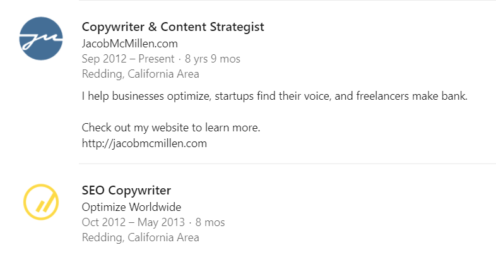Click Redding, California Area under Copywriter role
Image resolution: width=496 pixels, height=257 pixels.
pyautogui.click(x=141, y=74)
